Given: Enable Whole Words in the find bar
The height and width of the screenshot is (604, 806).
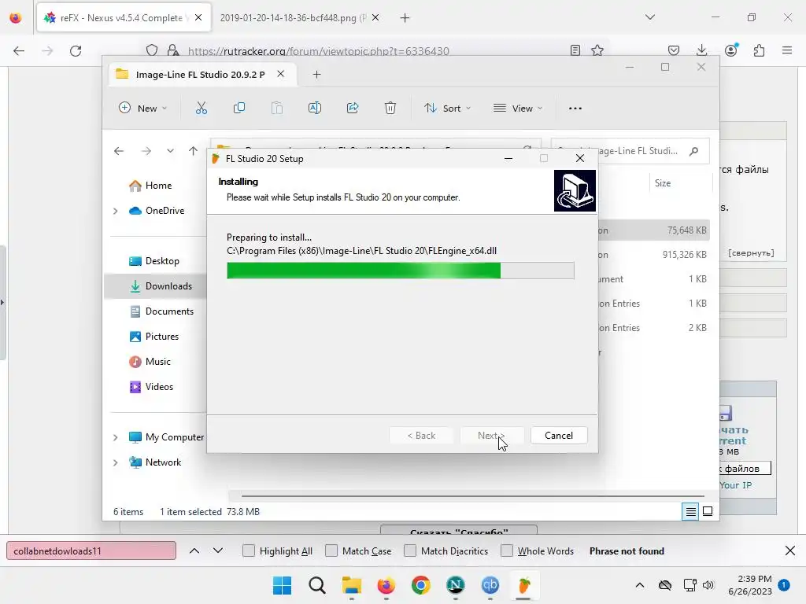Looking at the screenshot, I should coord(506,551).
